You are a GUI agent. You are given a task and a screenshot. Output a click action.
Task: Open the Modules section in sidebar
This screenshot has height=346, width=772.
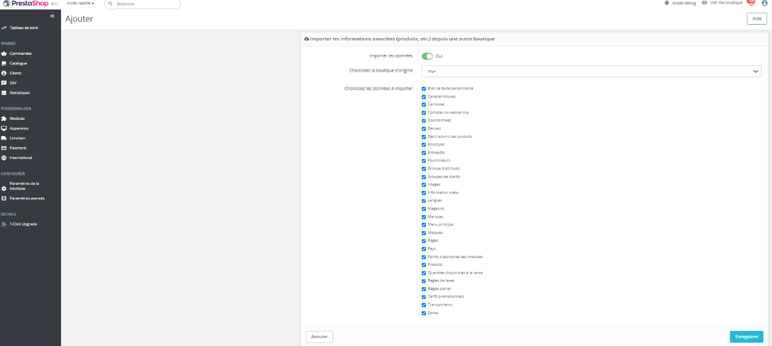18,118
